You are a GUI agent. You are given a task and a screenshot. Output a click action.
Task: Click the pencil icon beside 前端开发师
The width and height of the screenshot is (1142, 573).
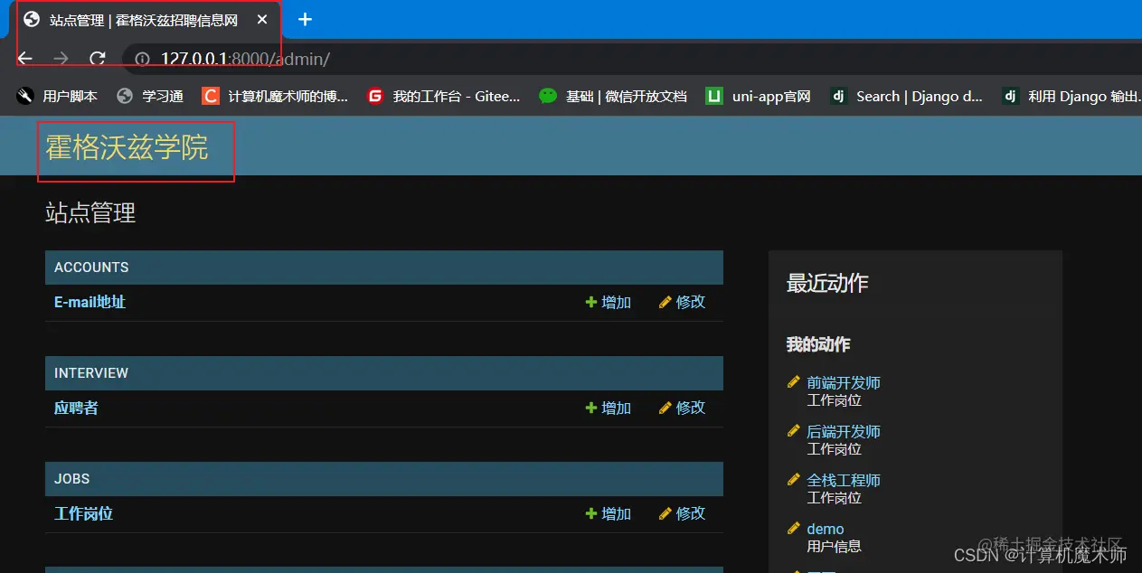794,382
